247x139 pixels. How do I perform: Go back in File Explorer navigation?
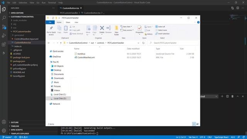point(49,43)
